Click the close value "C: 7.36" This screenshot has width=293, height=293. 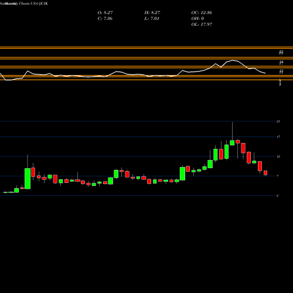click(105, 19)
